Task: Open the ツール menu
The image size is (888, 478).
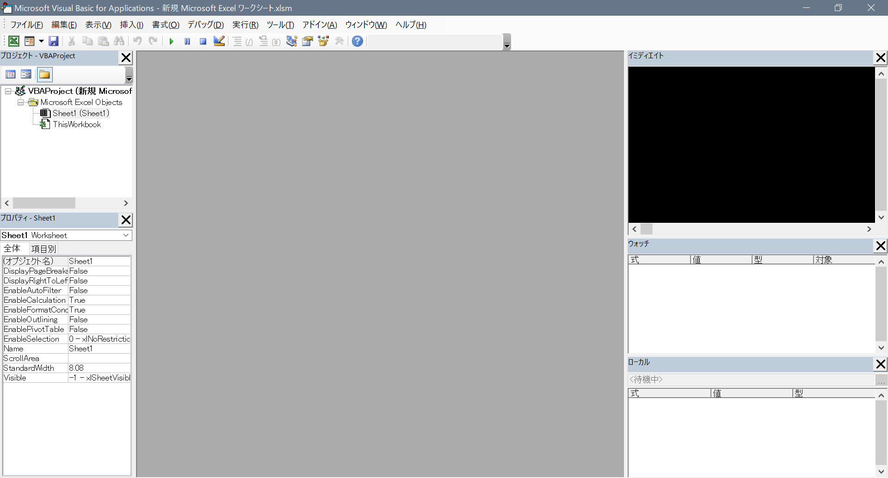Action: click(x=280, y=25)
